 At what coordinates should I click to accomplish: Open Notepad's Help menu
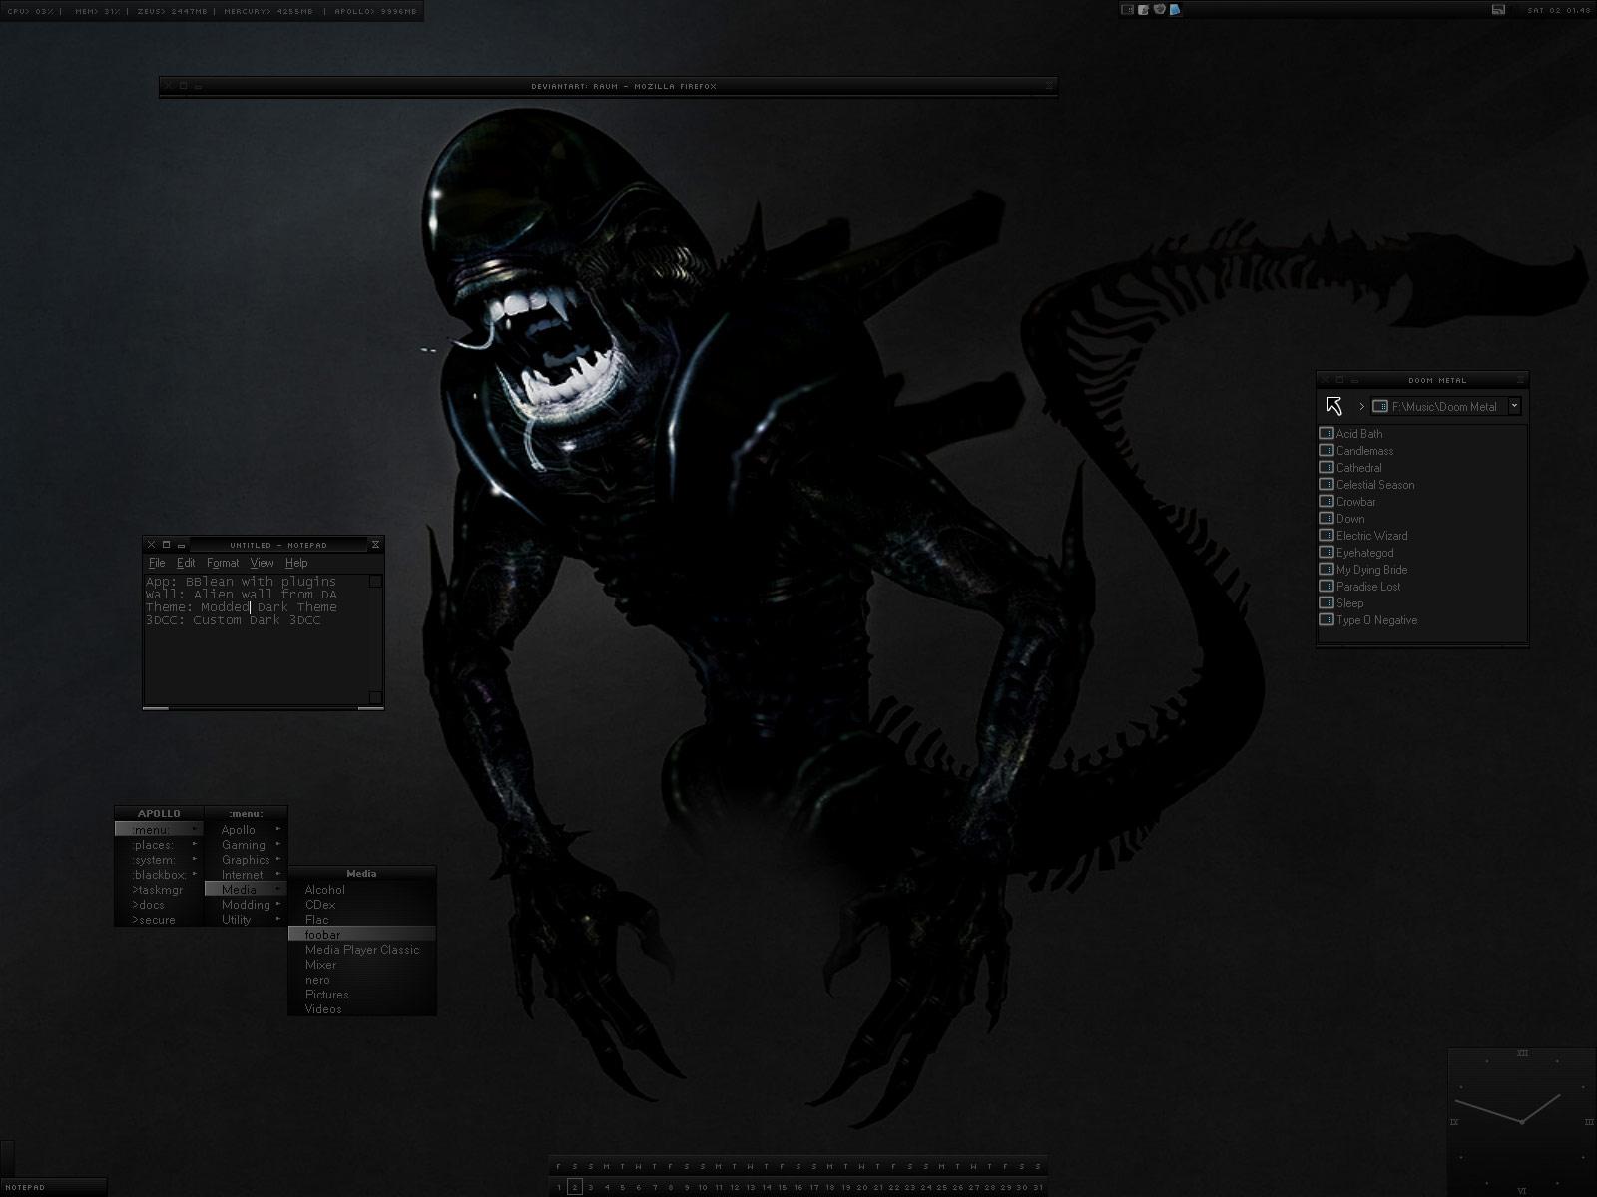coord(296,563)
